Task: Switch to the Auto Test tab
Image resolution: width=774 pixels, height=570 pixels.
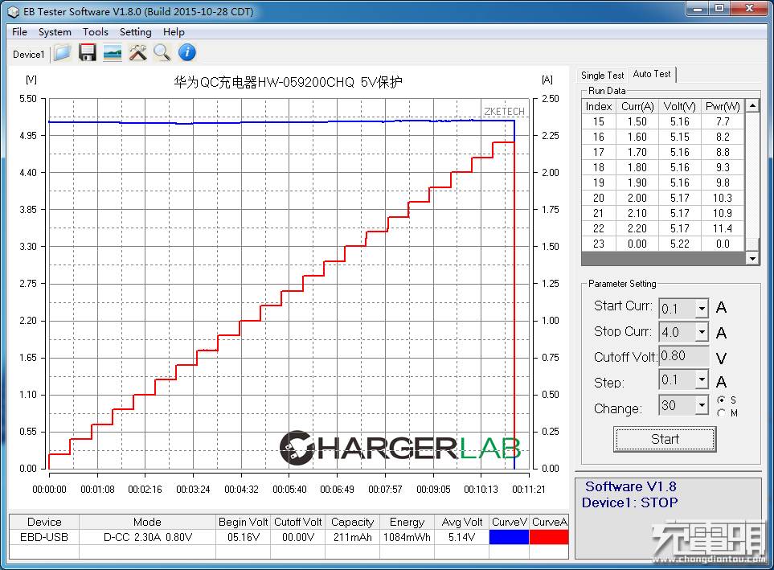Action: click(x=652, y=74)
